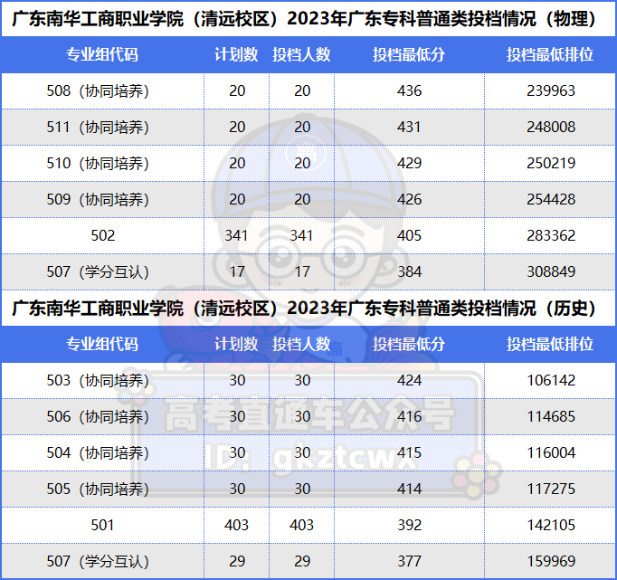Click the rank value 142105
The height and width of the screenshot is (580, 617).
click(551, 526)
